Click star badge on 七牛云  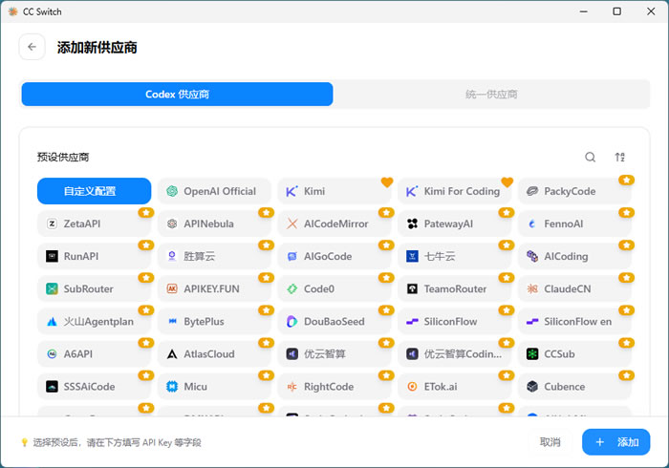[506, 245]
